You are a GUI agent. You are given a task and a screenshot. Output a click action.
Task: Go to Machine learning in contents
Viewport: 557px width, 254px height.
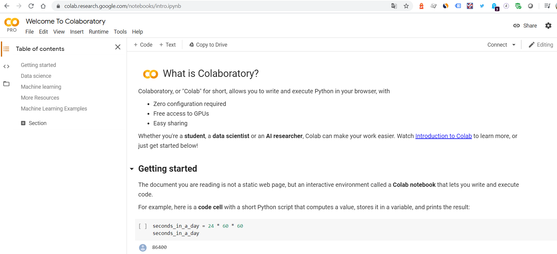click(x=41, y=87)
